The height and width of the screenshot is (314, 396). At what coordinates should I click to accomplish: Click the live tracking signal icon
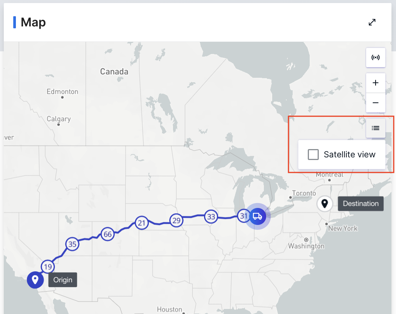376,58
